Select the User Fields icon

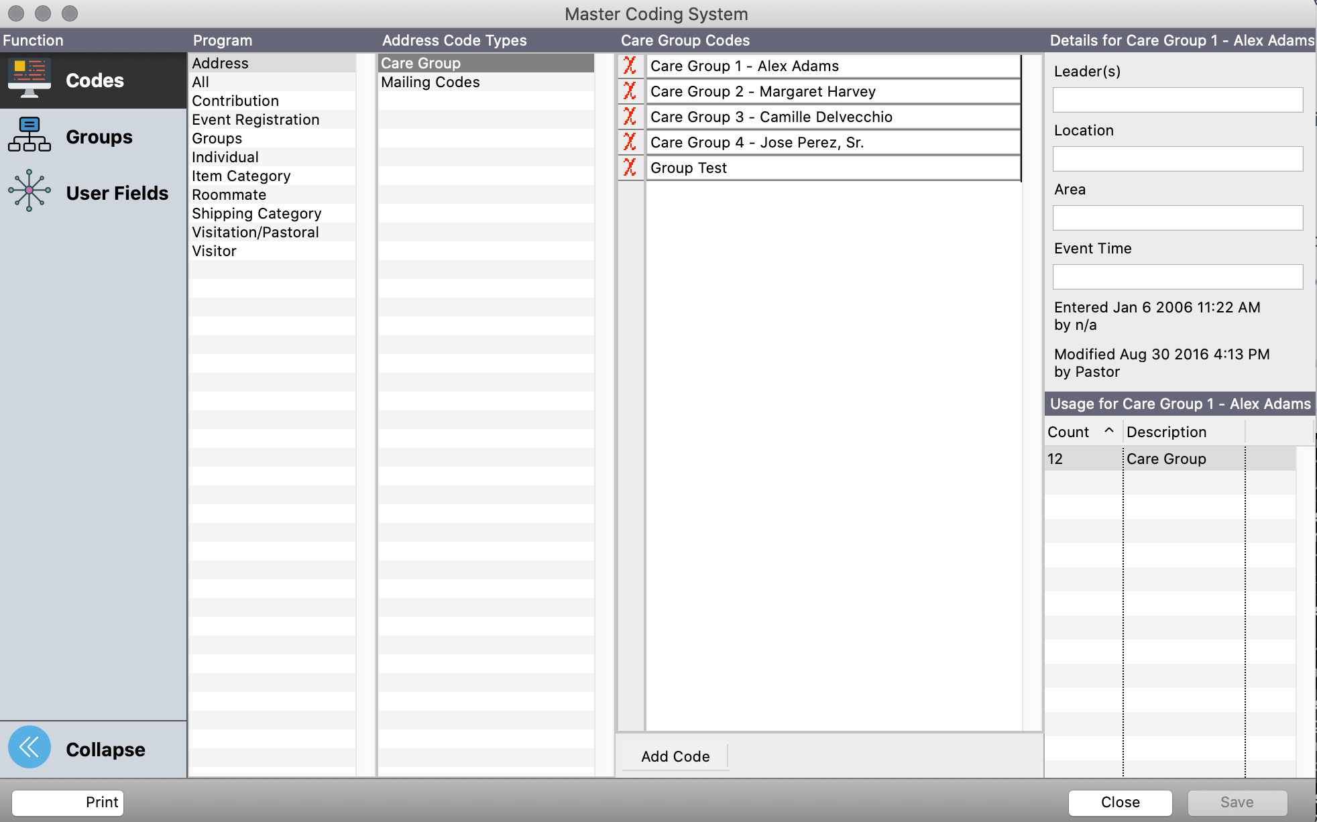click(30, 191)
